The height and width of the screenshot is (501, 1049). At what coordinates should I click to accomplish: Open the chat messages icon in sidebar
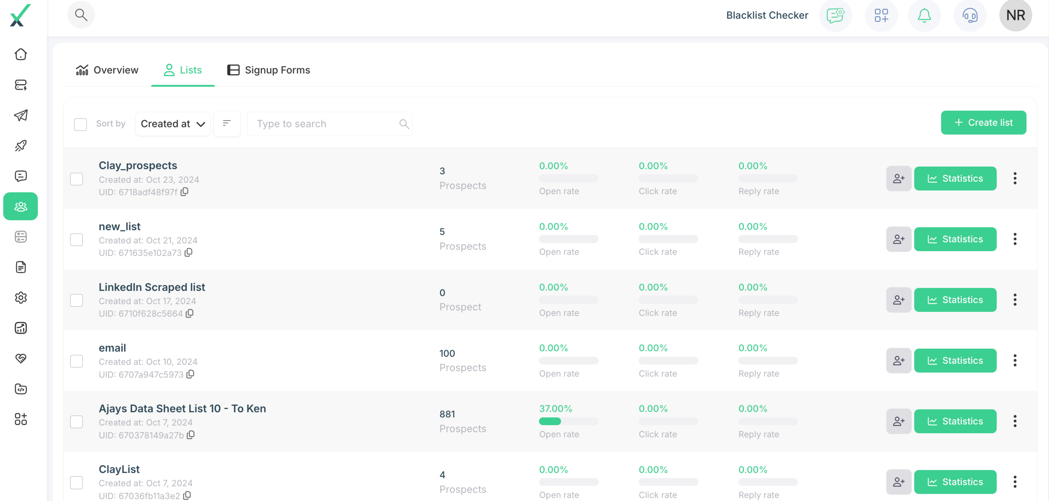pos(20,176)
